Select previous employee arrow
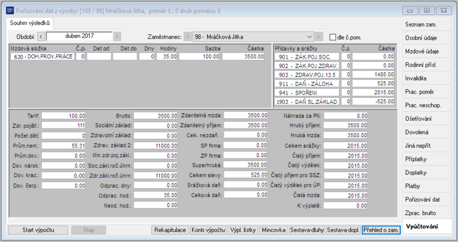The width and height of the screenshot is (458, 242). (188, 37)
